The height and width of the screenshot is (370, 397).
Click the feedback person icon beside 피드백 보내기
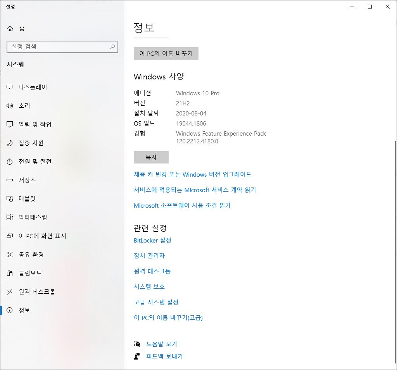(137, 356)
